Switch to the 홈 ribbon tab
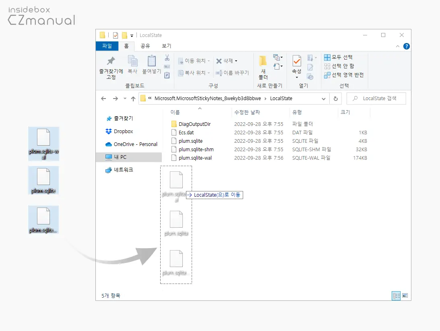Screen dimensions: 440x331 [x=126, y=46]
